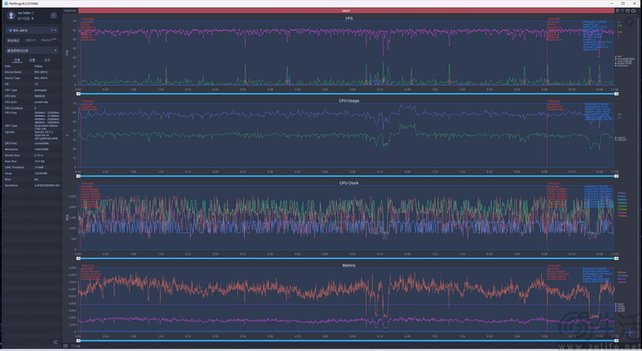Click the first test mode button under device
This screenshot has width=642, height=351.
pos(13,40)
